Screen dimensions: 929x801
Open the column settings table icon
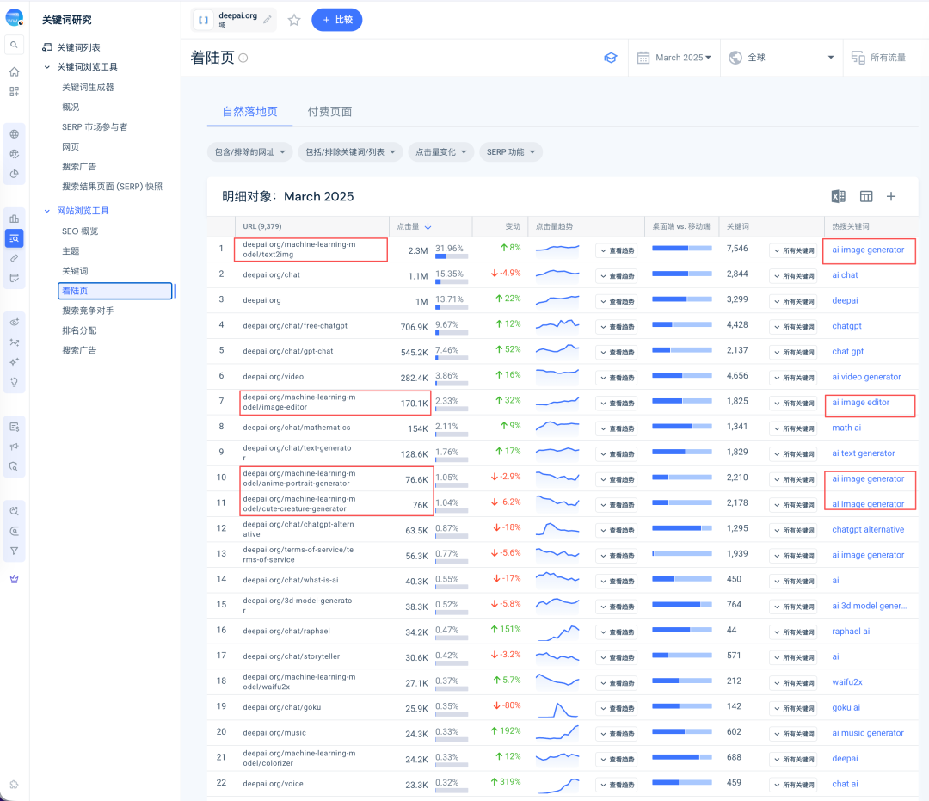pyautogui.click(x=866, y=196)
